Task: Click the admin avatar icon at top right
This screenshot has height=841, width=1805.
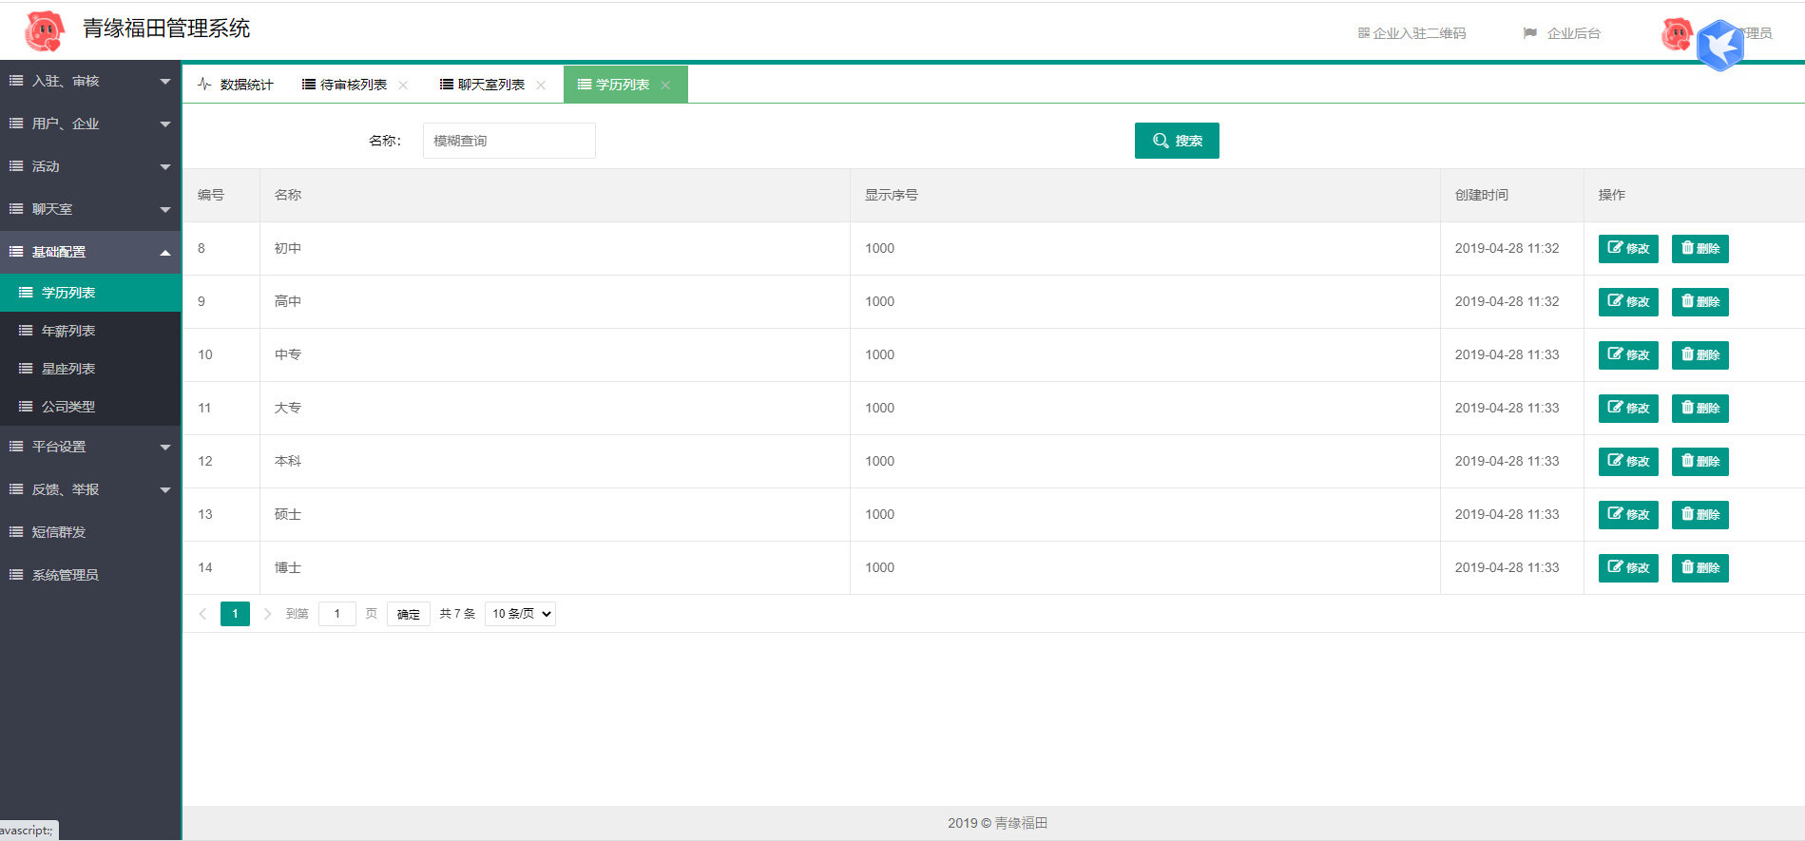Action: tap(1677, 34)
